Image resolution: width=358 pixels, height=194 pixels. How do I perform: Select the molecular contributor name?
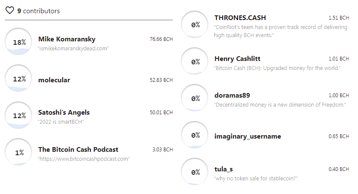[x=54, y=80]
